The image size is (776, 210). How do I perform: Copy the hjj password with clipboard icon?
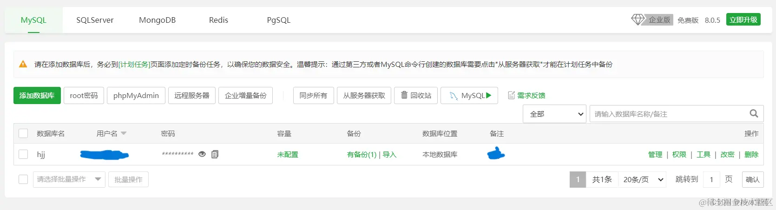click(x=215, y=154)
